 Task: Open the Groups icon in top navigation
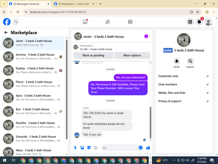point(130,22)
